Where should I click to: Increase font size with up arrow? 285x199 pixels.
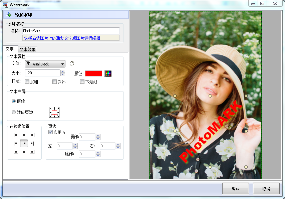[x=62, y=71]
